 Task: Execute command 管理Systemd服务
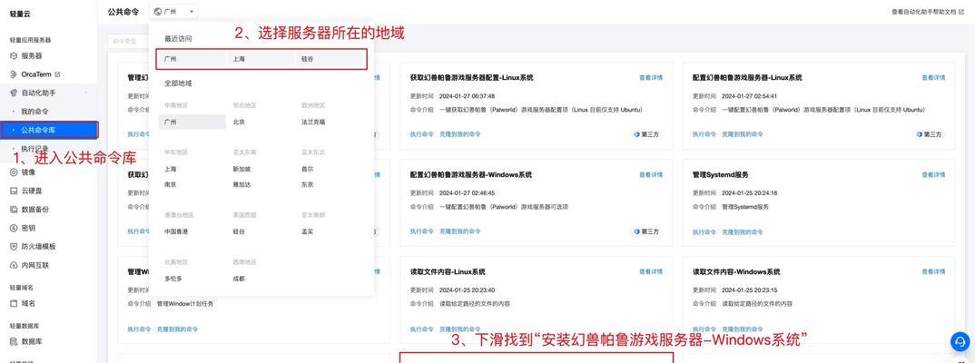click(704, 231)
